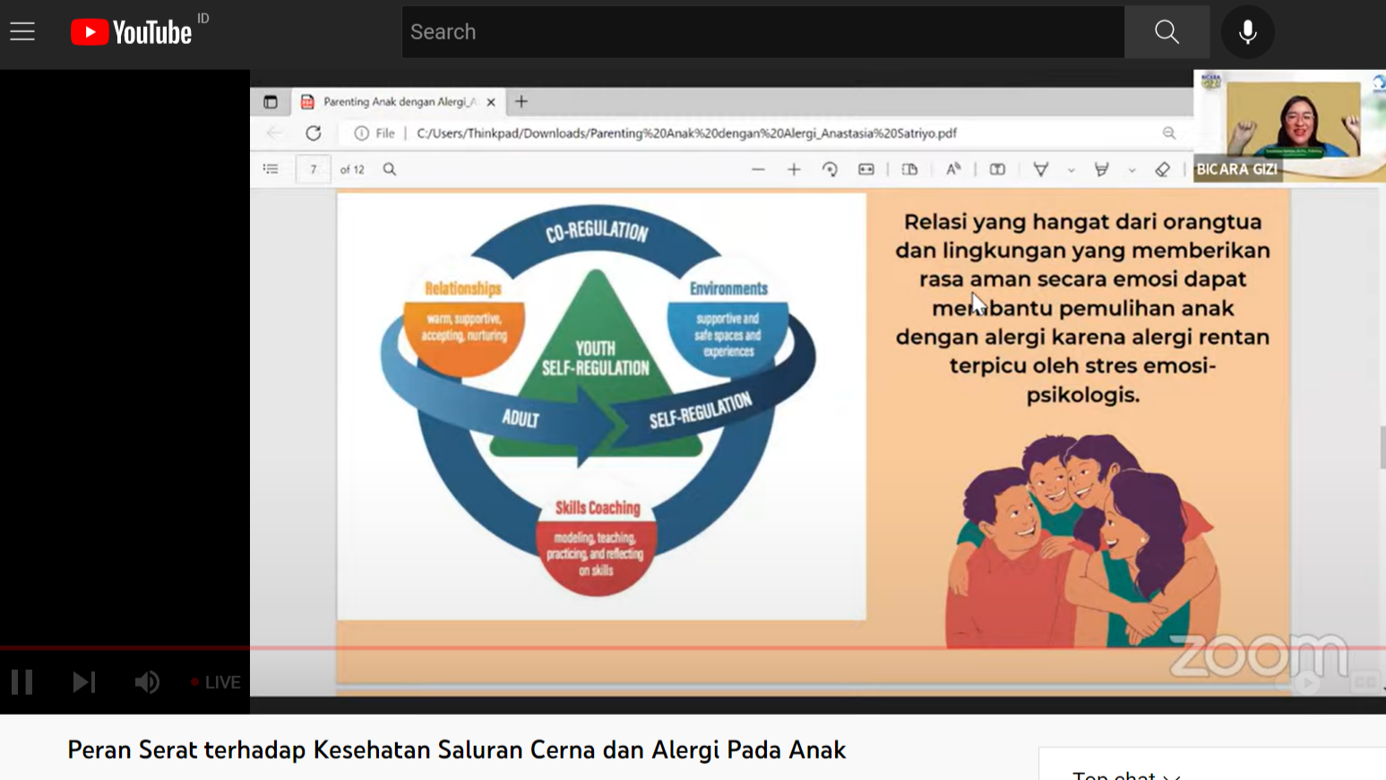Rotate the PDF page in viewer toolbar

(x=830, y=169)
